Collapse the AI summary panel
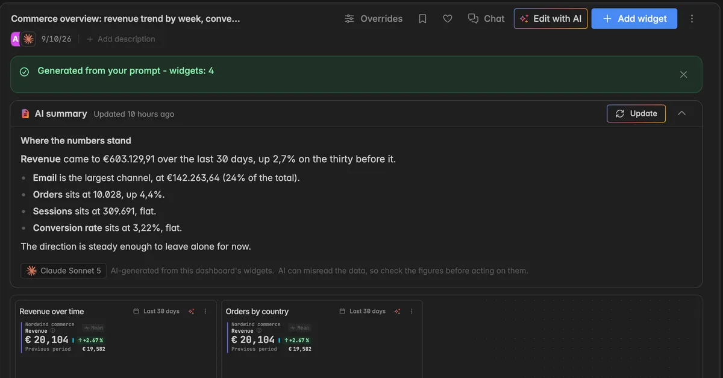This screenshot has width=723, height=378. [x=681, y=113]
